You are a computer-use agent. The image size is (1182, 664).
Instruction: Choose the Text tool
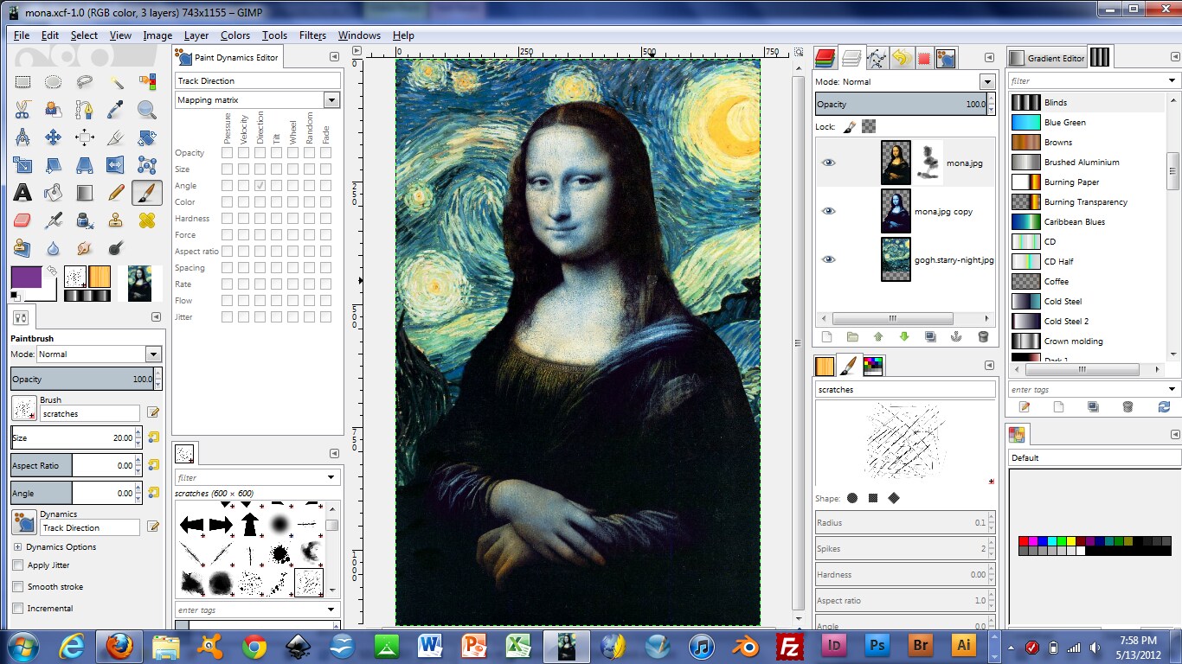tap(24, 192)
